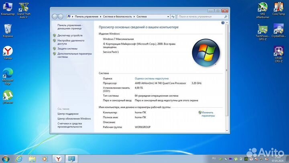Click the Service Pack 1 text
This screenshot has width=289, height=163.
111,52
